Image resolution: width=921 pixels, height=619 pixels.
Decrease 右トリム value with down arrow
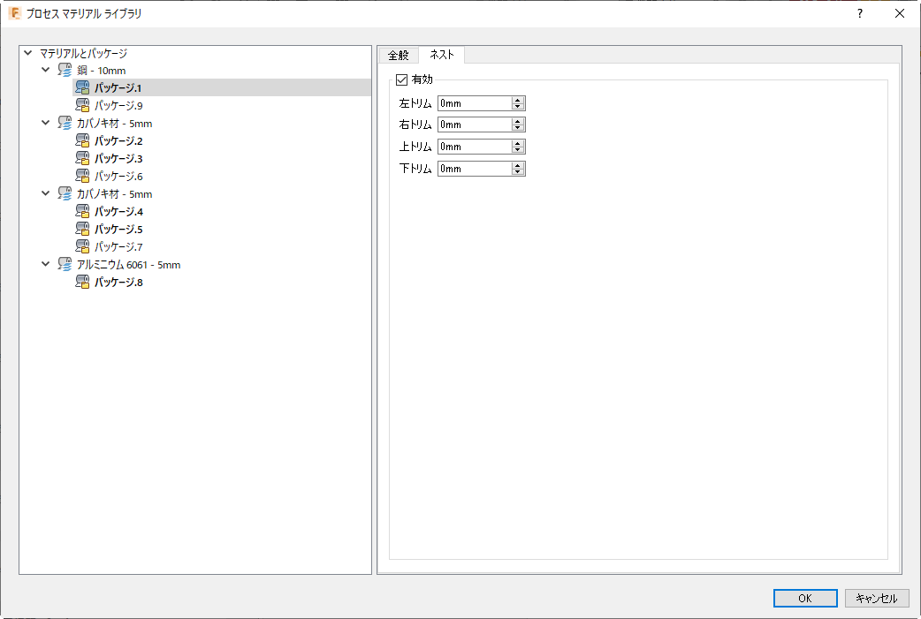click(x=517, y=128)
